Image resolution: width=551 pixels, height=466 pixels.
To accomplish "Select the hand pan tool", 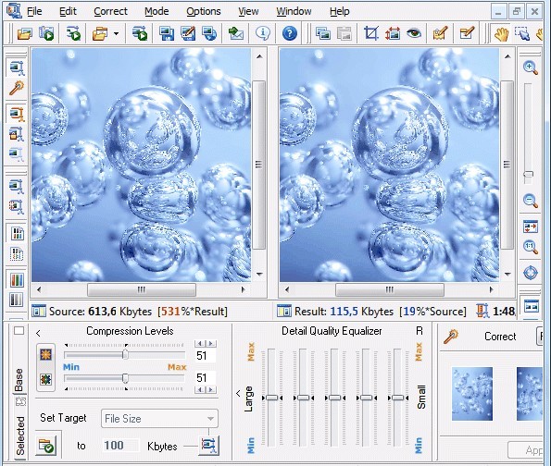I will pos(501,34).
